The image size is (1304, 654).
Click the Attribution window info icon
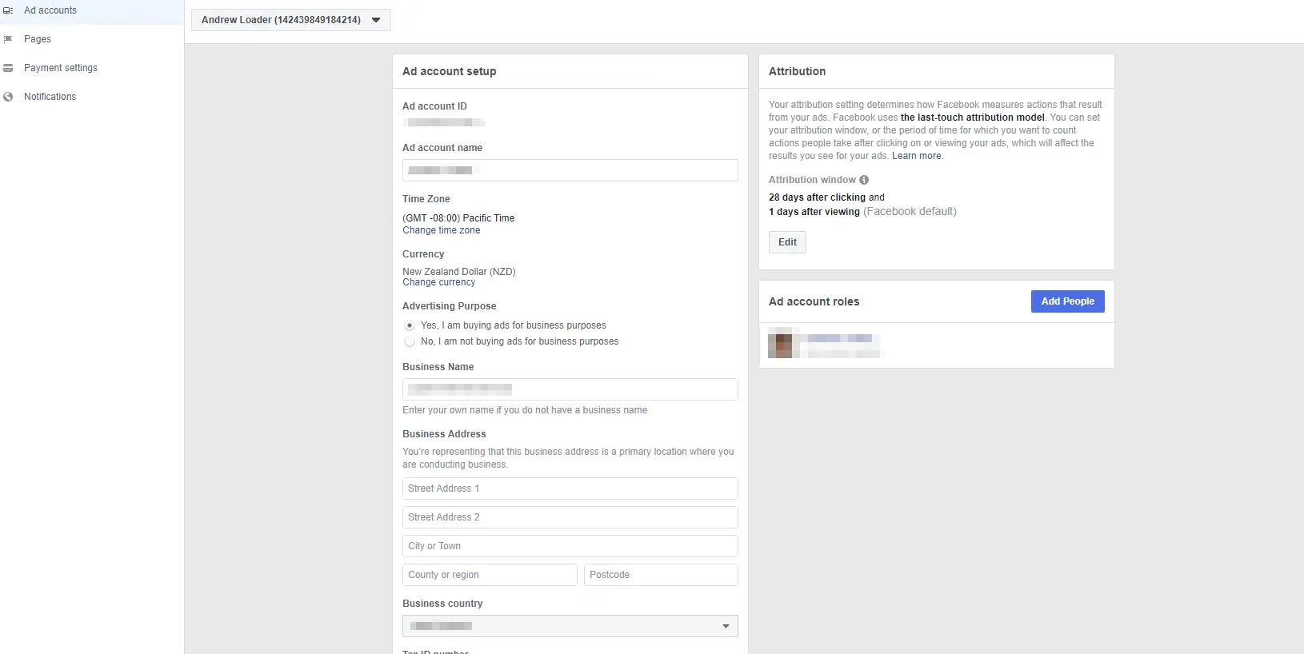(x=864, y=180)
